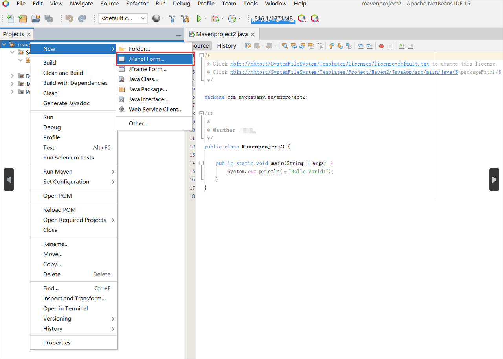Image resolution: width=503 pixels, height=359 pixels.
Task: Click the Shift Line Right icon
Action: tap(369, 46)
